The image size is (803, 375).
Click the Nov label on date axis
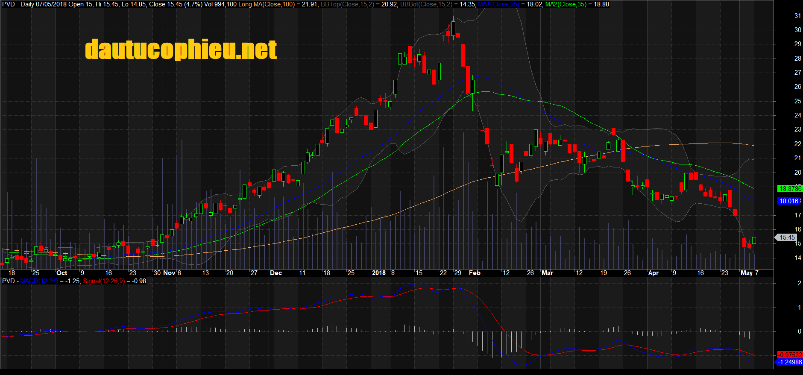(x=169, y=273)
